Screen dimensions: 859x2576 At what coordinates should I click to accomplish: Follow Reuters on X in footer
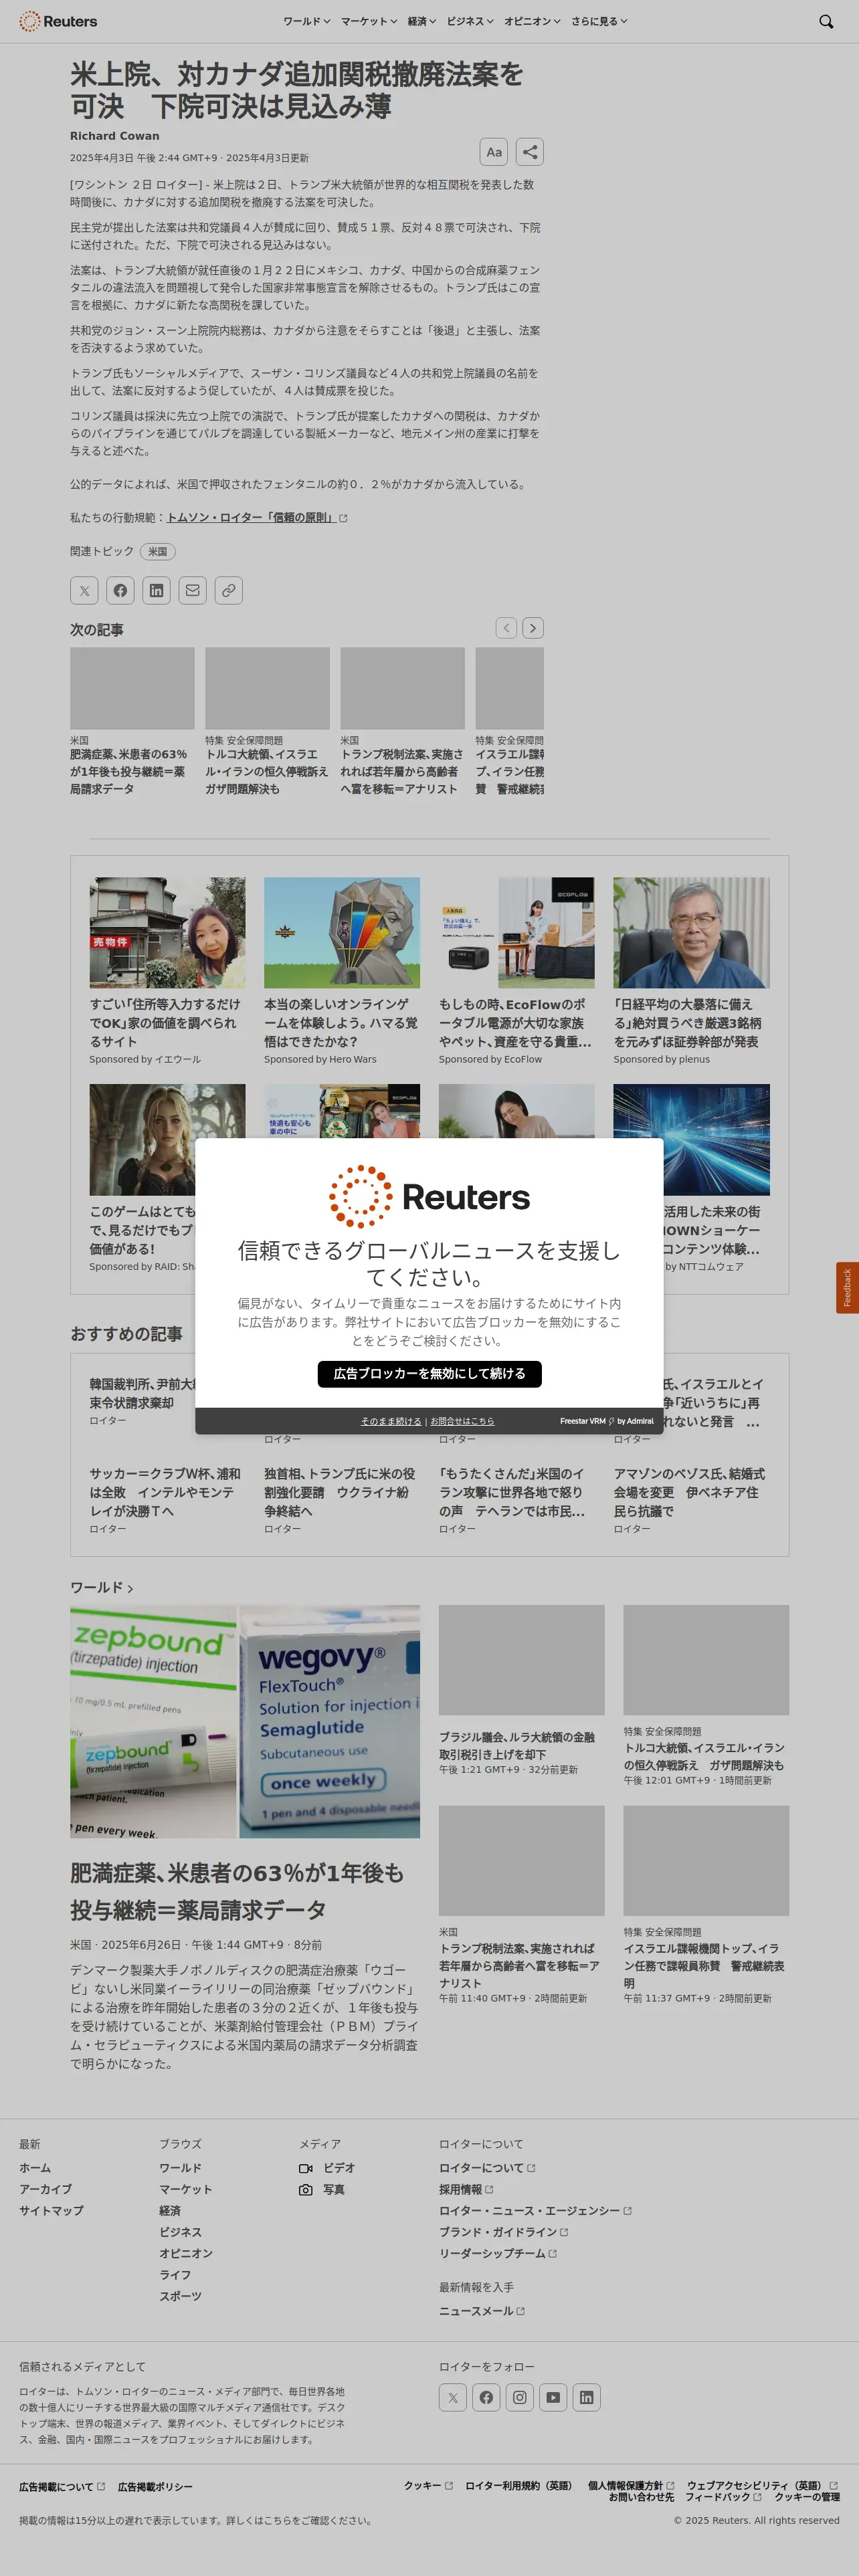coord(453,2397)
